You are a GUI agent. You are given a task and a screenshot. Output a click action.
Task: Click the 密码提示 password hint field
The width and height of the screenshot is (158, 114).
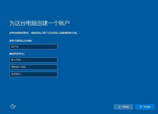click(33, 74)
